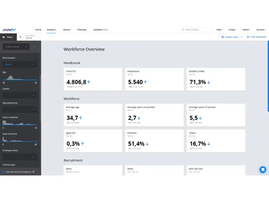Open the Help menu
The height and width of the screenshot is (202, 269).
point(220,30)
